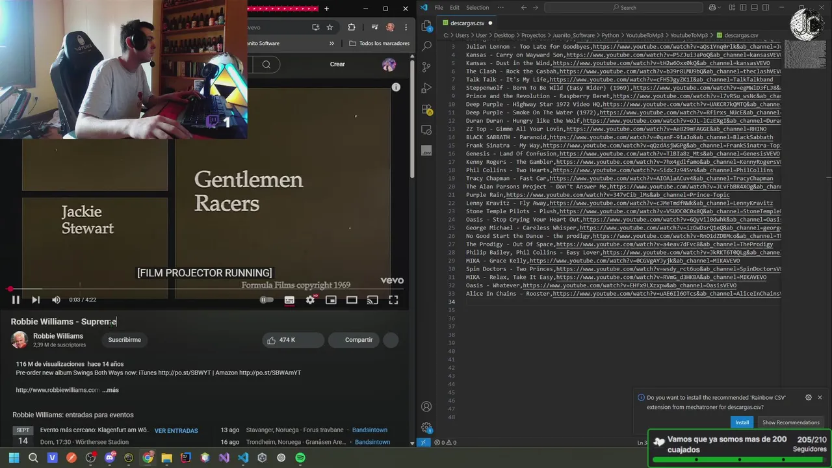The image size is (832, 468).
Task: Go back in VS Code navigation
Action: (x=524, y=8)
